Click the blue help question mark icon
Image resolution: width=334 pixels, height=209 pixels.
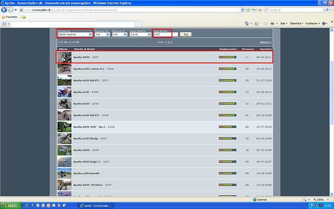click(324, 24)
